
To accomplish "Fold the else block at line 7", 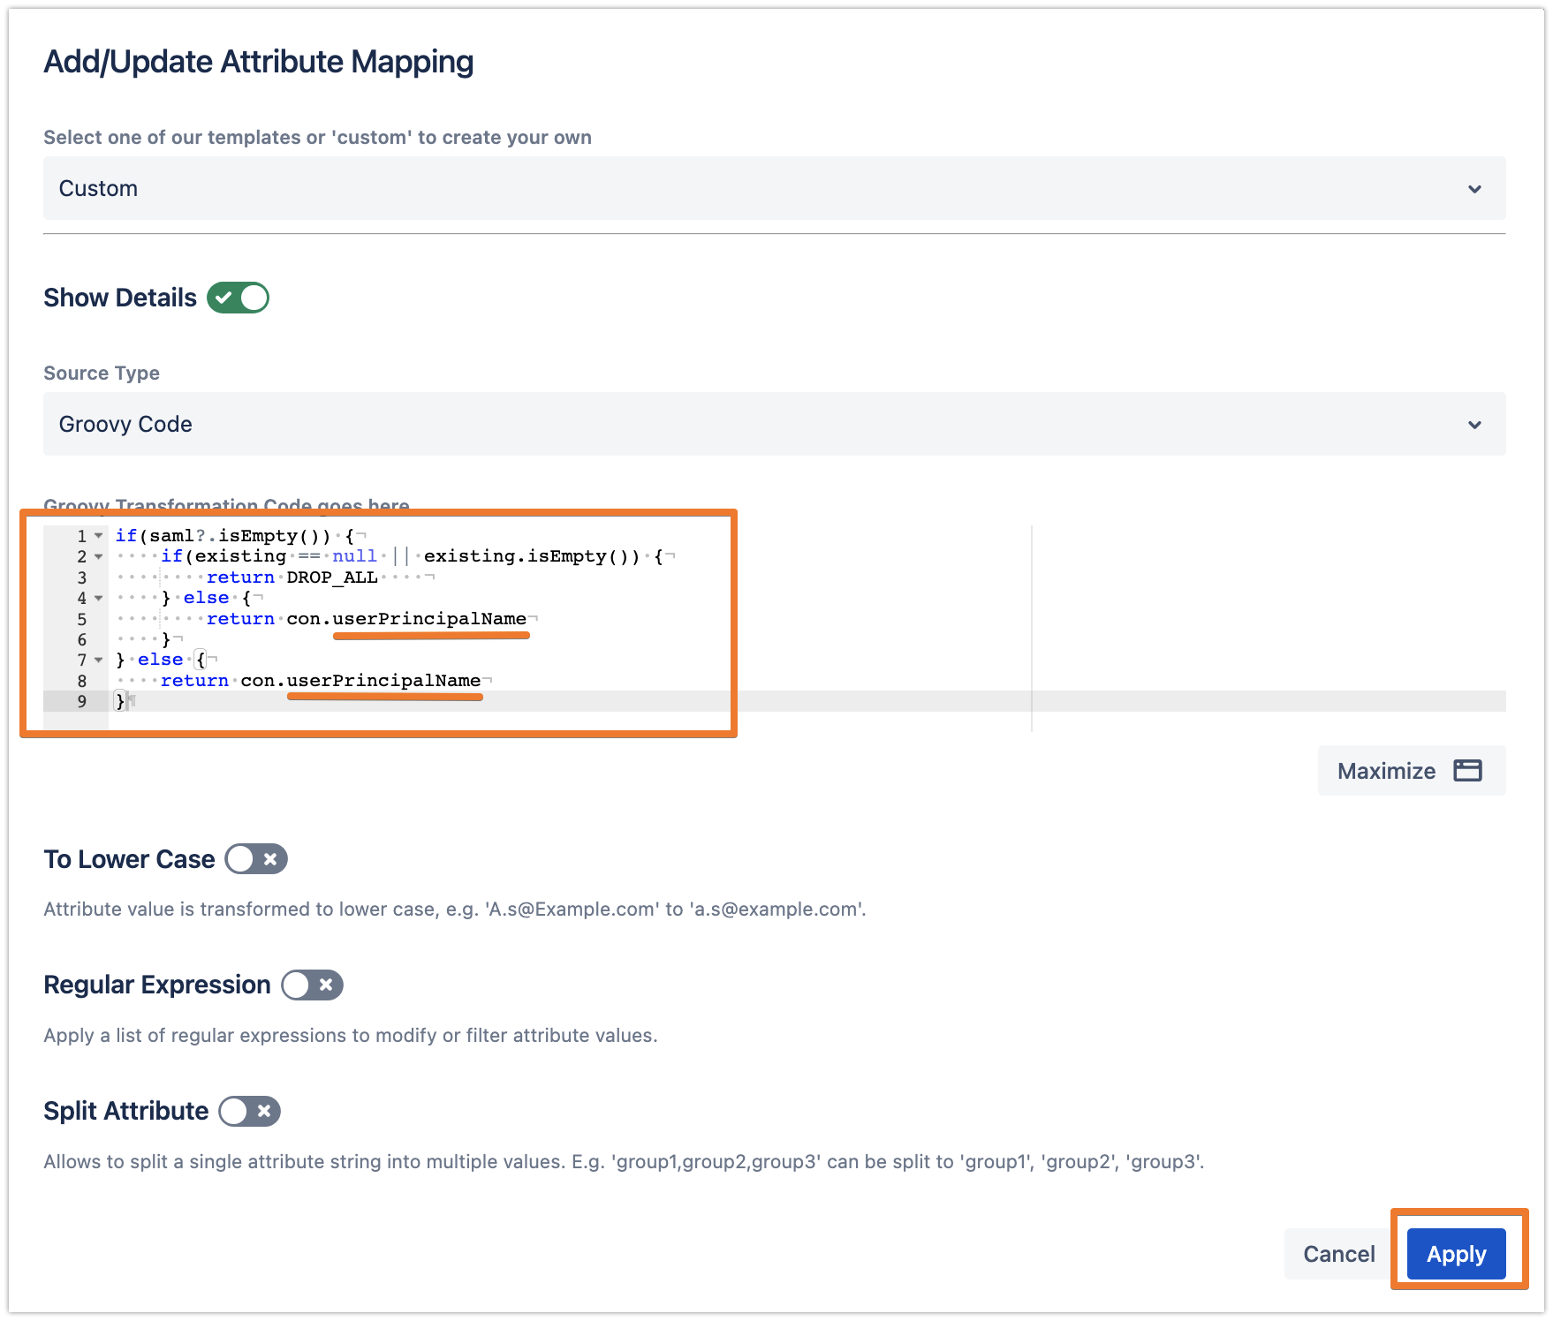I will [x=99, y=660].
